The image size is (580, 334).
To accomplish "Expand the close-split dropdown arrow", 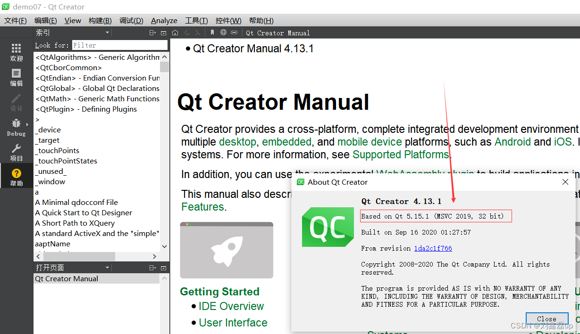I will [163, 33].
